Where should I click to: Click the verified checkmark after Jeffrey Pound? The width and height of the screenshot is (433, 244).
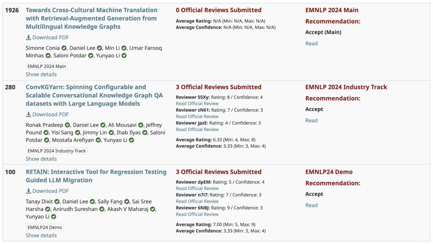tap(46, 133)
